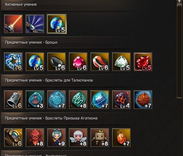Select the black obsidian Lv6 jewel

coord(57,62)
